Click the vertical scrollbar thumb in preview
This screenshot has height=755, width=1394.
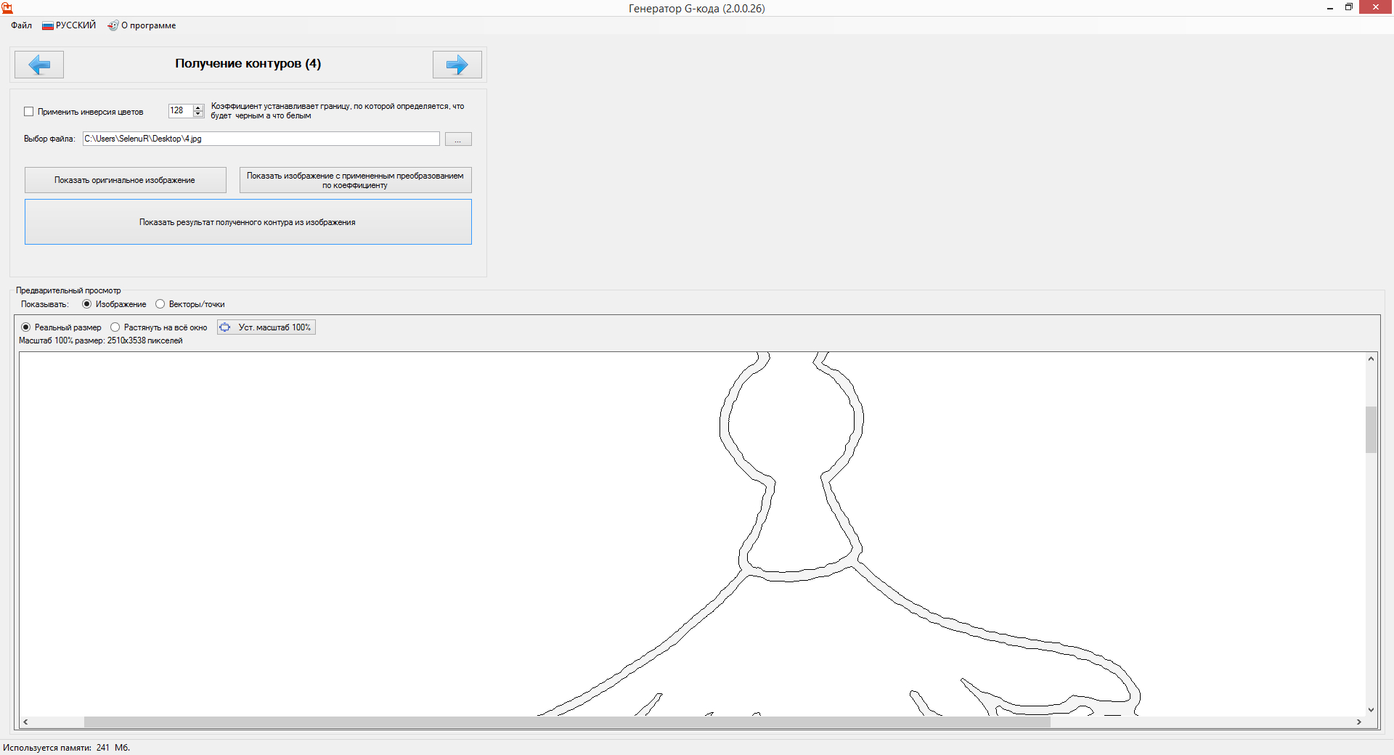(1371, 430)
